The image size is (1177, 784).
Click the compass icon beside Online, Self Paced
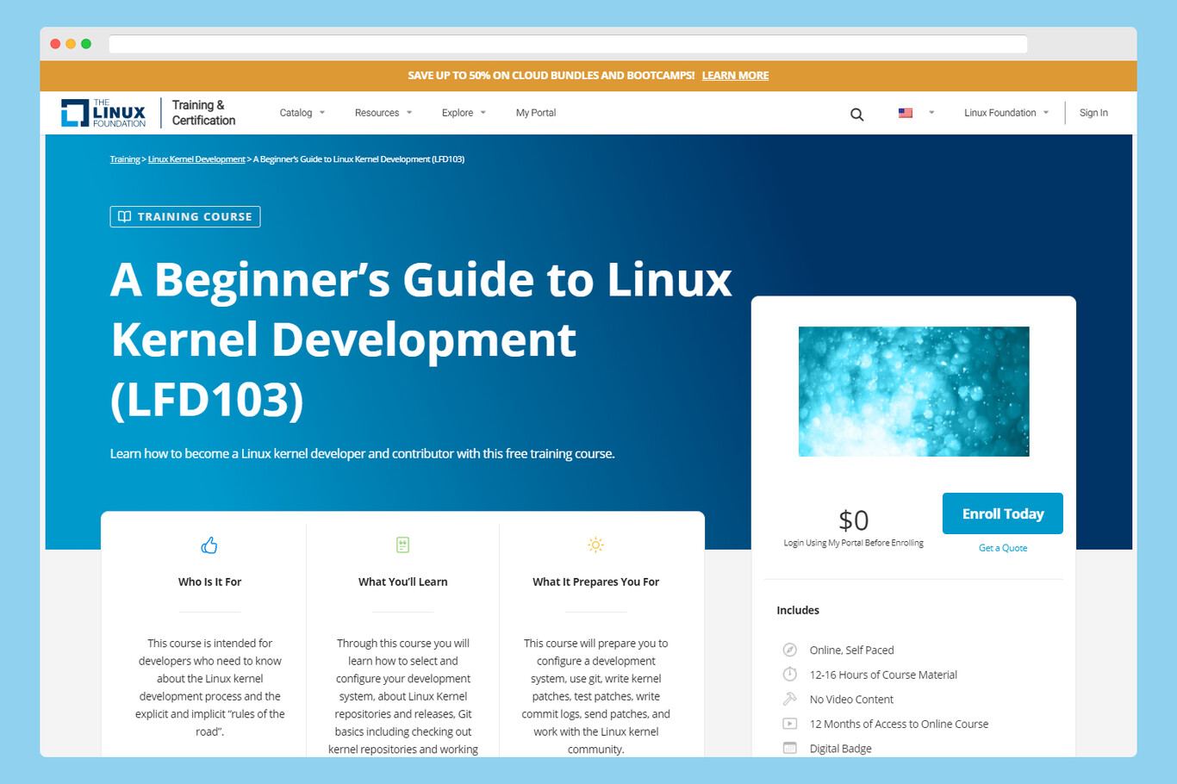(790, 650)
